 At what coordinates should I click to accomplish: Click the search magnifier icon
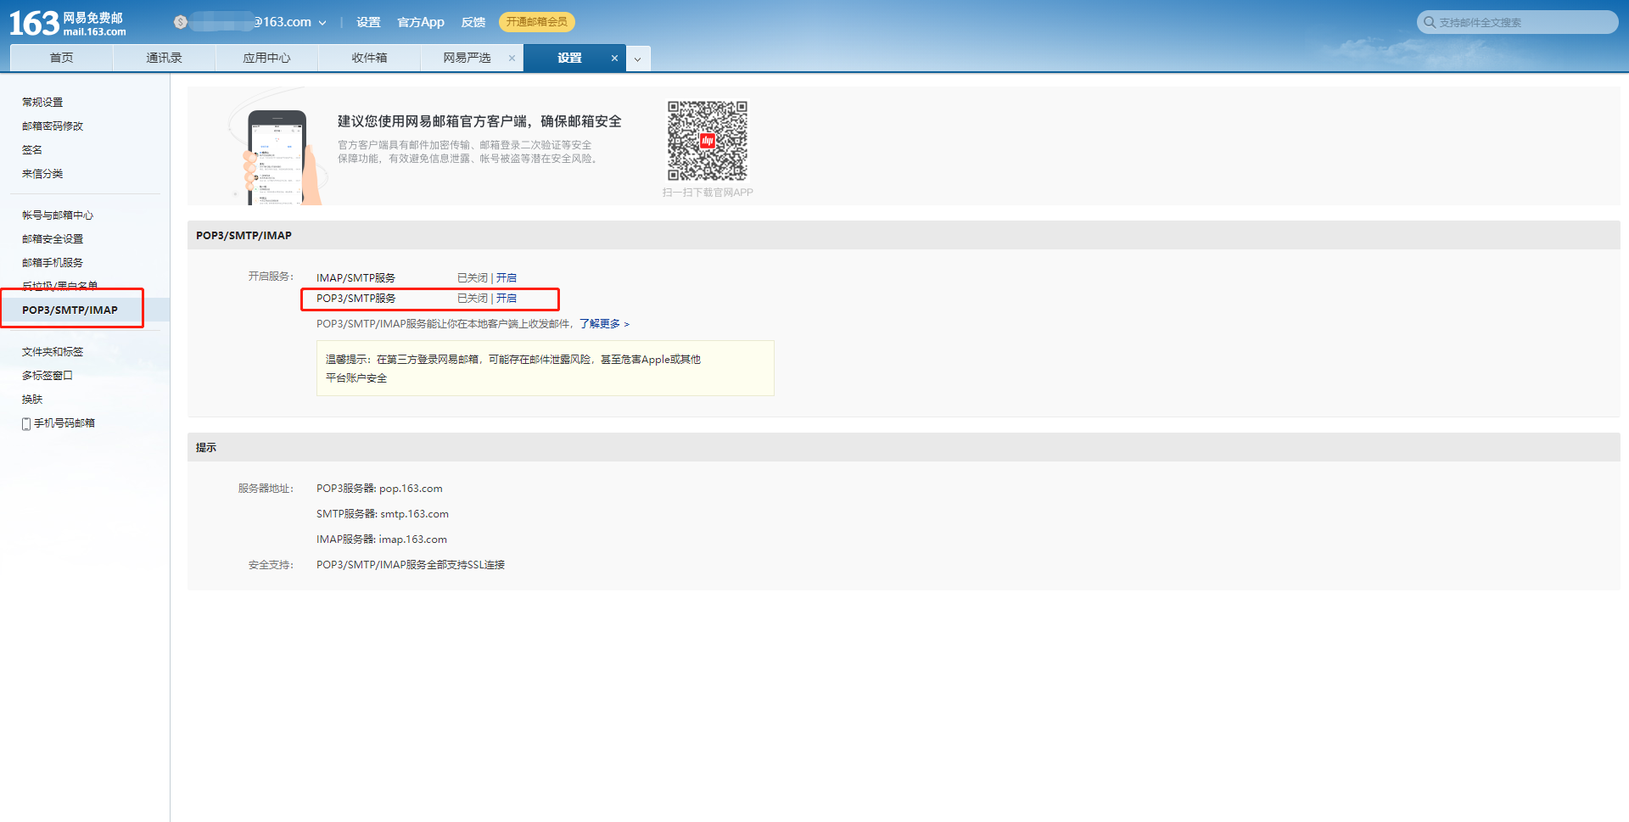[1429, 22]
